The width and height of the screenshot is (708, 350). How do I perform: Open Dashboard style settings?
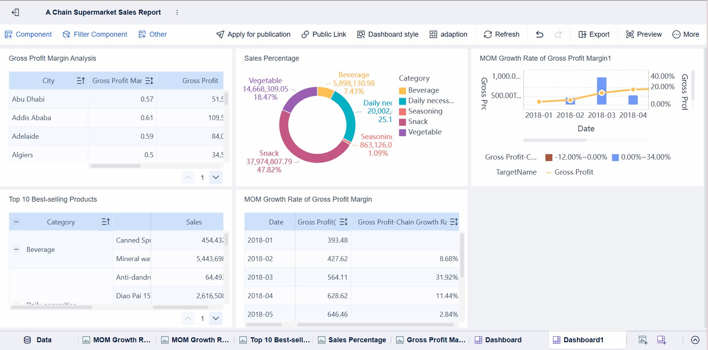(361, 34)
